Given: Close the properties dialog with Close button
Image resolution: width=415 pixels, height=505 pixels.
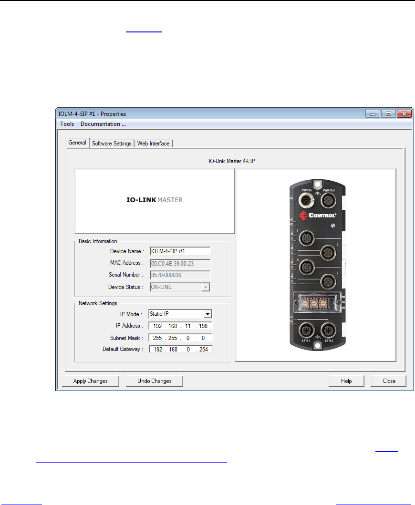Looking at the screenshot, I should (x=389, y=381).
